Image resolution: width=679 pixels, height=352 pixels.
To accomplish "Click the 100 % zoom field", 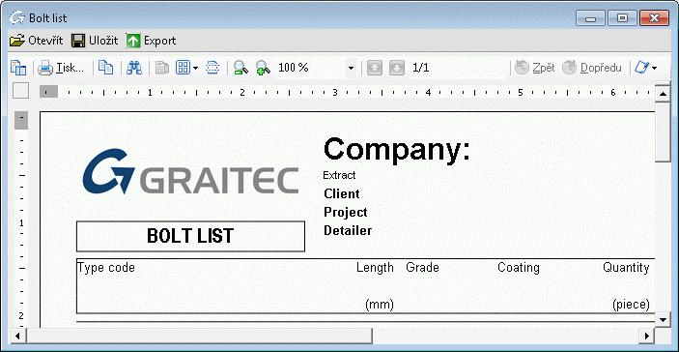I will click(x=310, y=68).
